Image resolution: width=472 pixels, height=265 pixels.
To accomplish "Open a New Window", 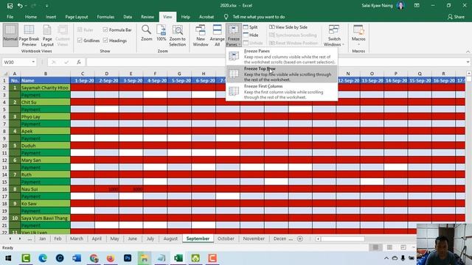I will click(x=201, y=35).
